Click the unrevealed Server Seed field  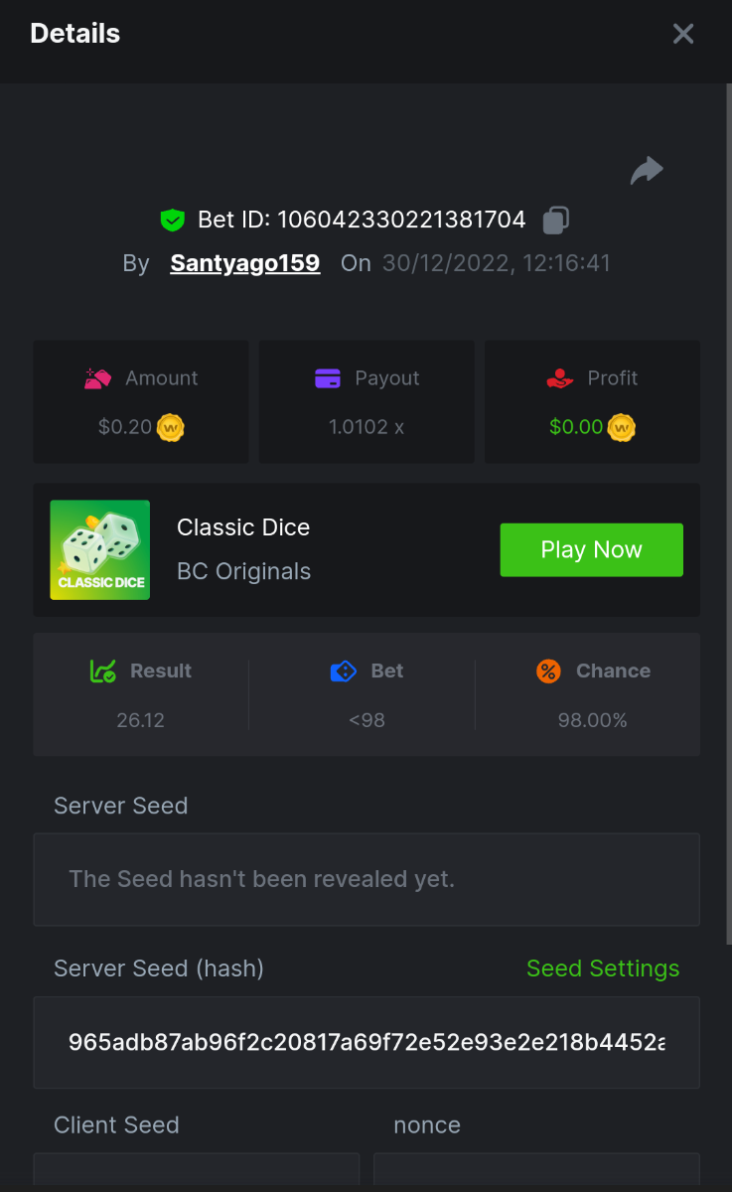click(366, 880)
